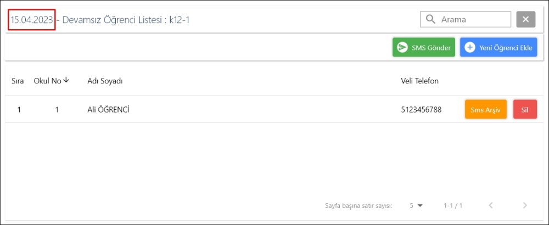Click the phone number 5123456788

coord(421,109)
